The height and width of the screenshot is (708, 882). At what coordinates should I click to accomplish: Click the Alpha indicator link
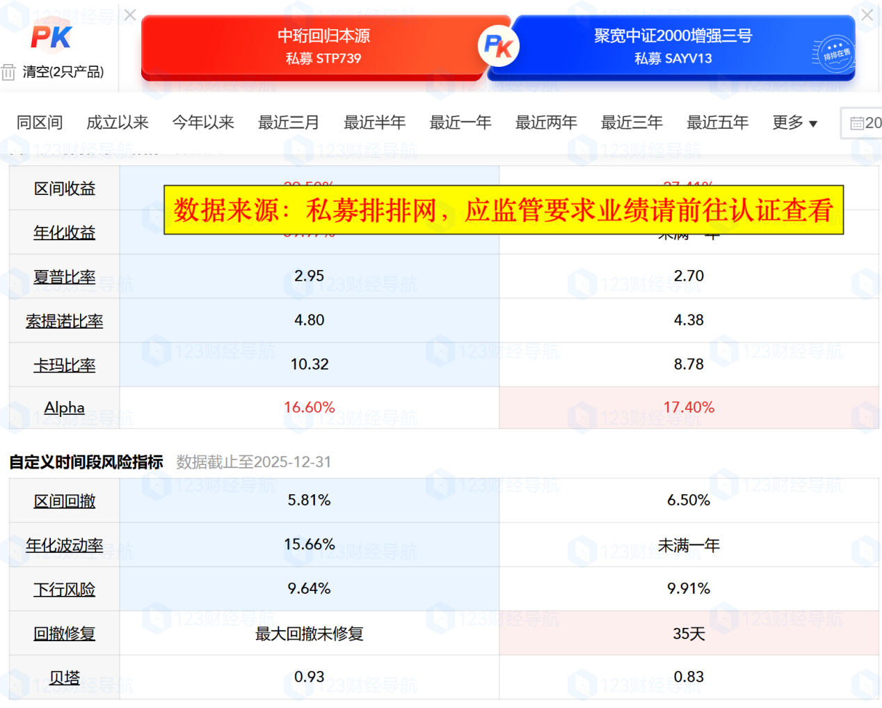[64, 408]
